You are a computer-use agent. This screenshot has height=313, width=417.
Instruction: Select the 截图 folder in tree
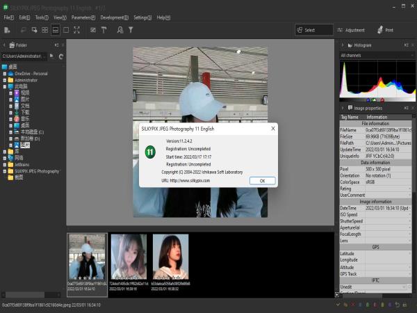pos(19,177)
